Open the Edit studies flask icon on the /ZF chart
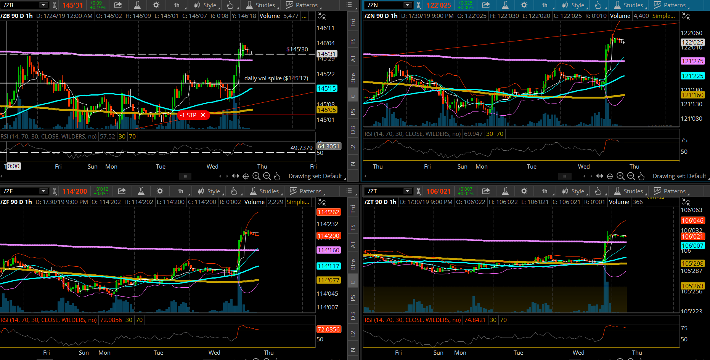 point(141,191)
